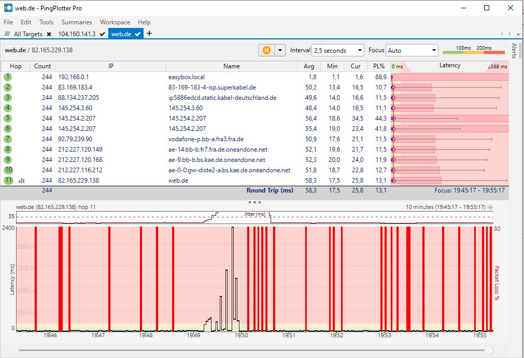This screenshot has height=358, width=524.
Task: Click the checkmark icon on 104.160.141.3 tab
Action: tap(103, 34)
